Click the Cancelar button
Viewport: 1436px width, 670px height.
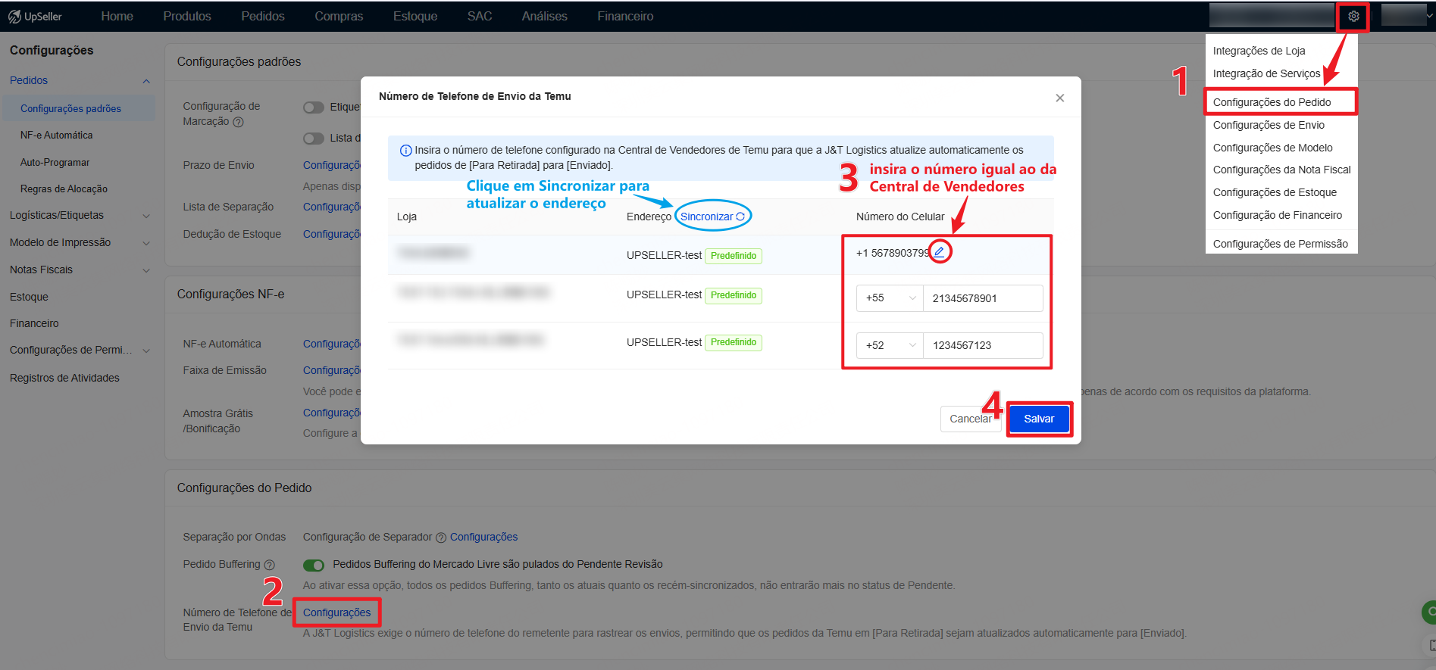click(971, 419)
